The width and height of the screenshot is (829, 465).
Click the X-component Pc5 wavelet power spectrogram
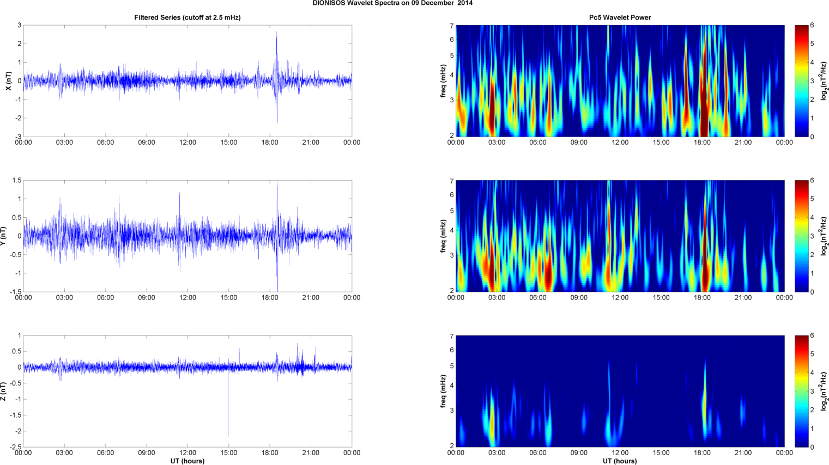point(620,81)
